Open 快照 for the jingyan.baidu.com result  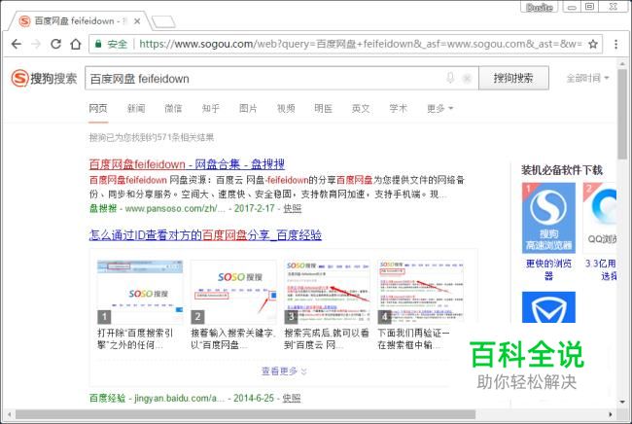pos(292,398)
